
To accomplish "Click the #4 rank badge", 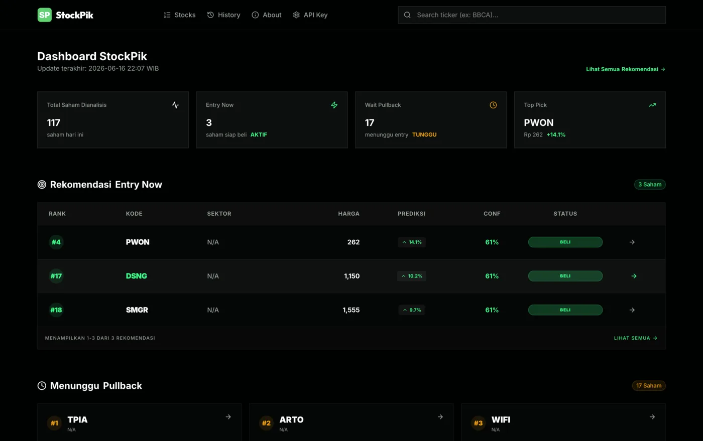I will 56,242.
